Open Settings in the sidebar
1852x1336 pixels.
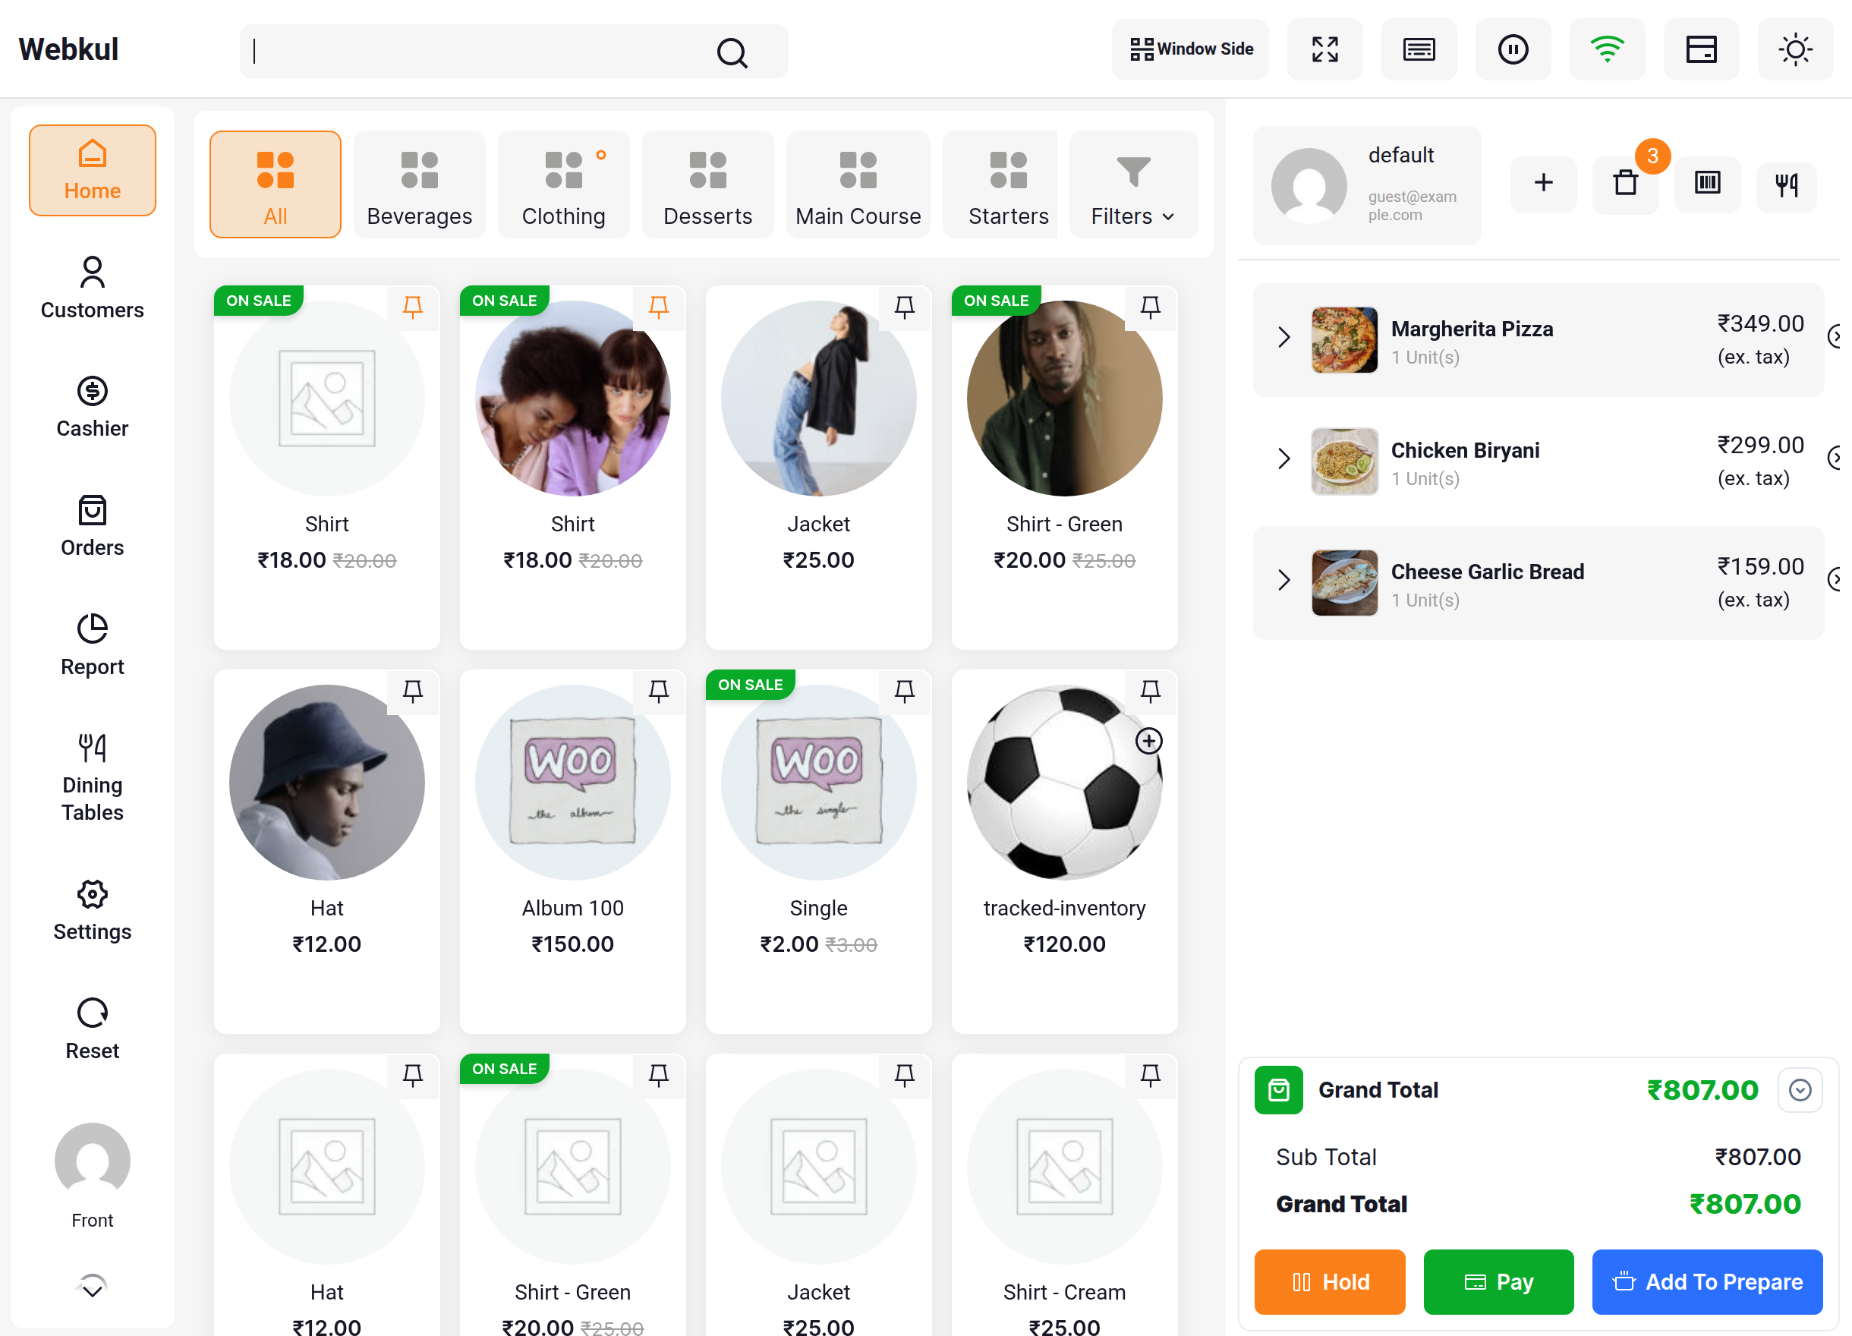click(93, 909)
